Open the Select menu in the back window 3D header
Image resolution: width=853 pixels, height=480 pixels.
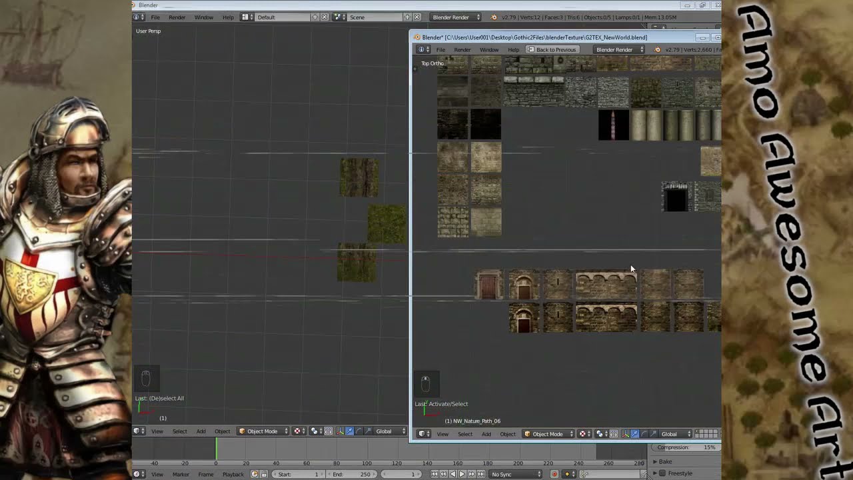[180, 431]
